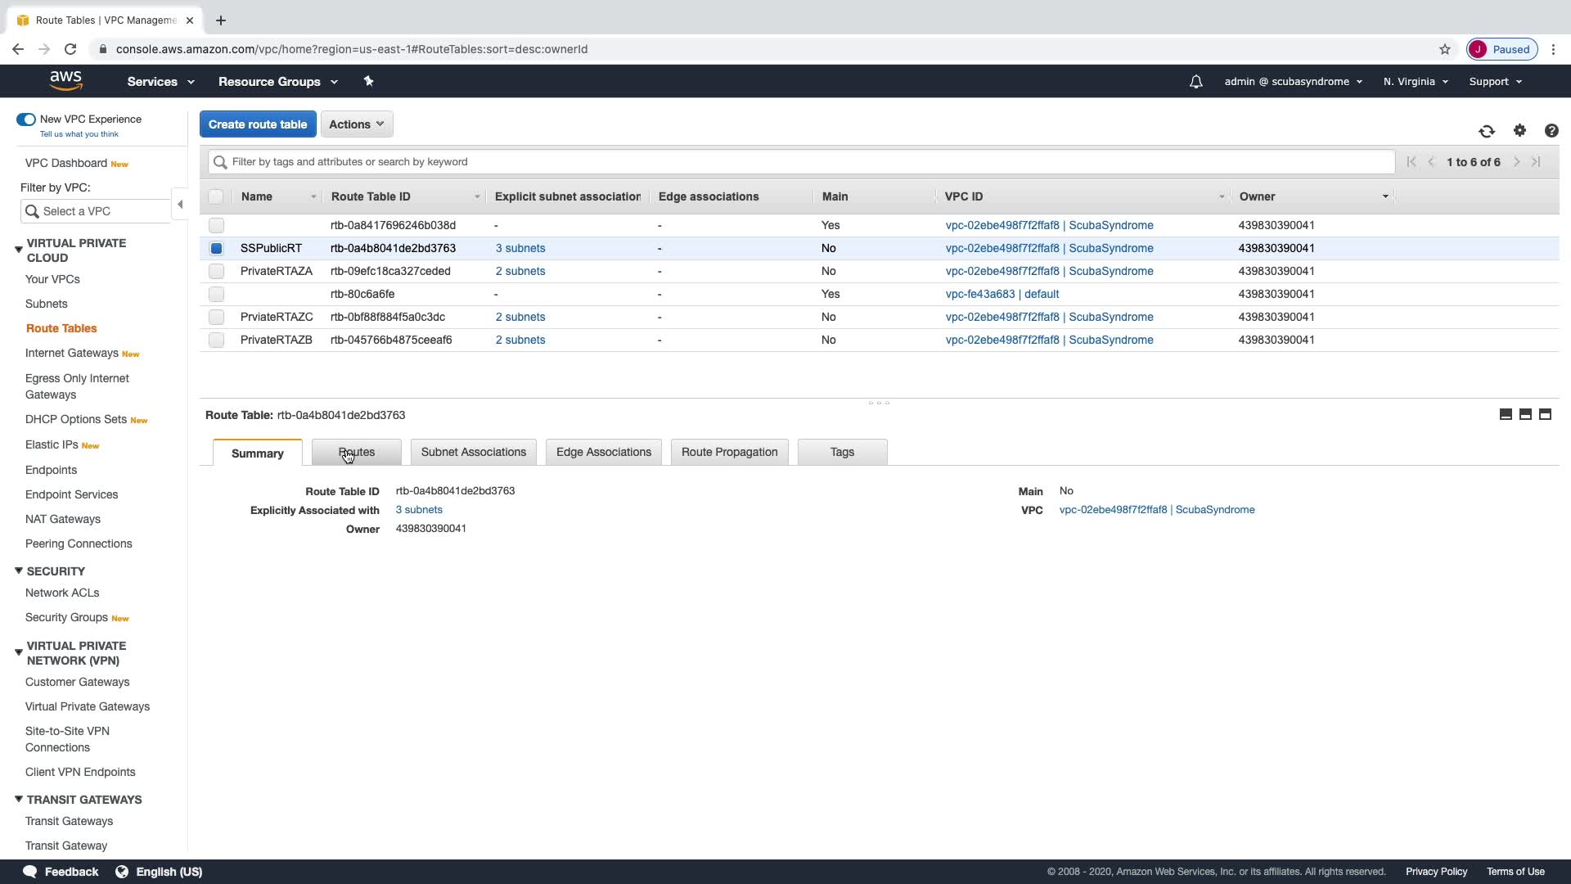Open the table settings gear icon
This screenshot has width=1571, height=884.
1519,131
